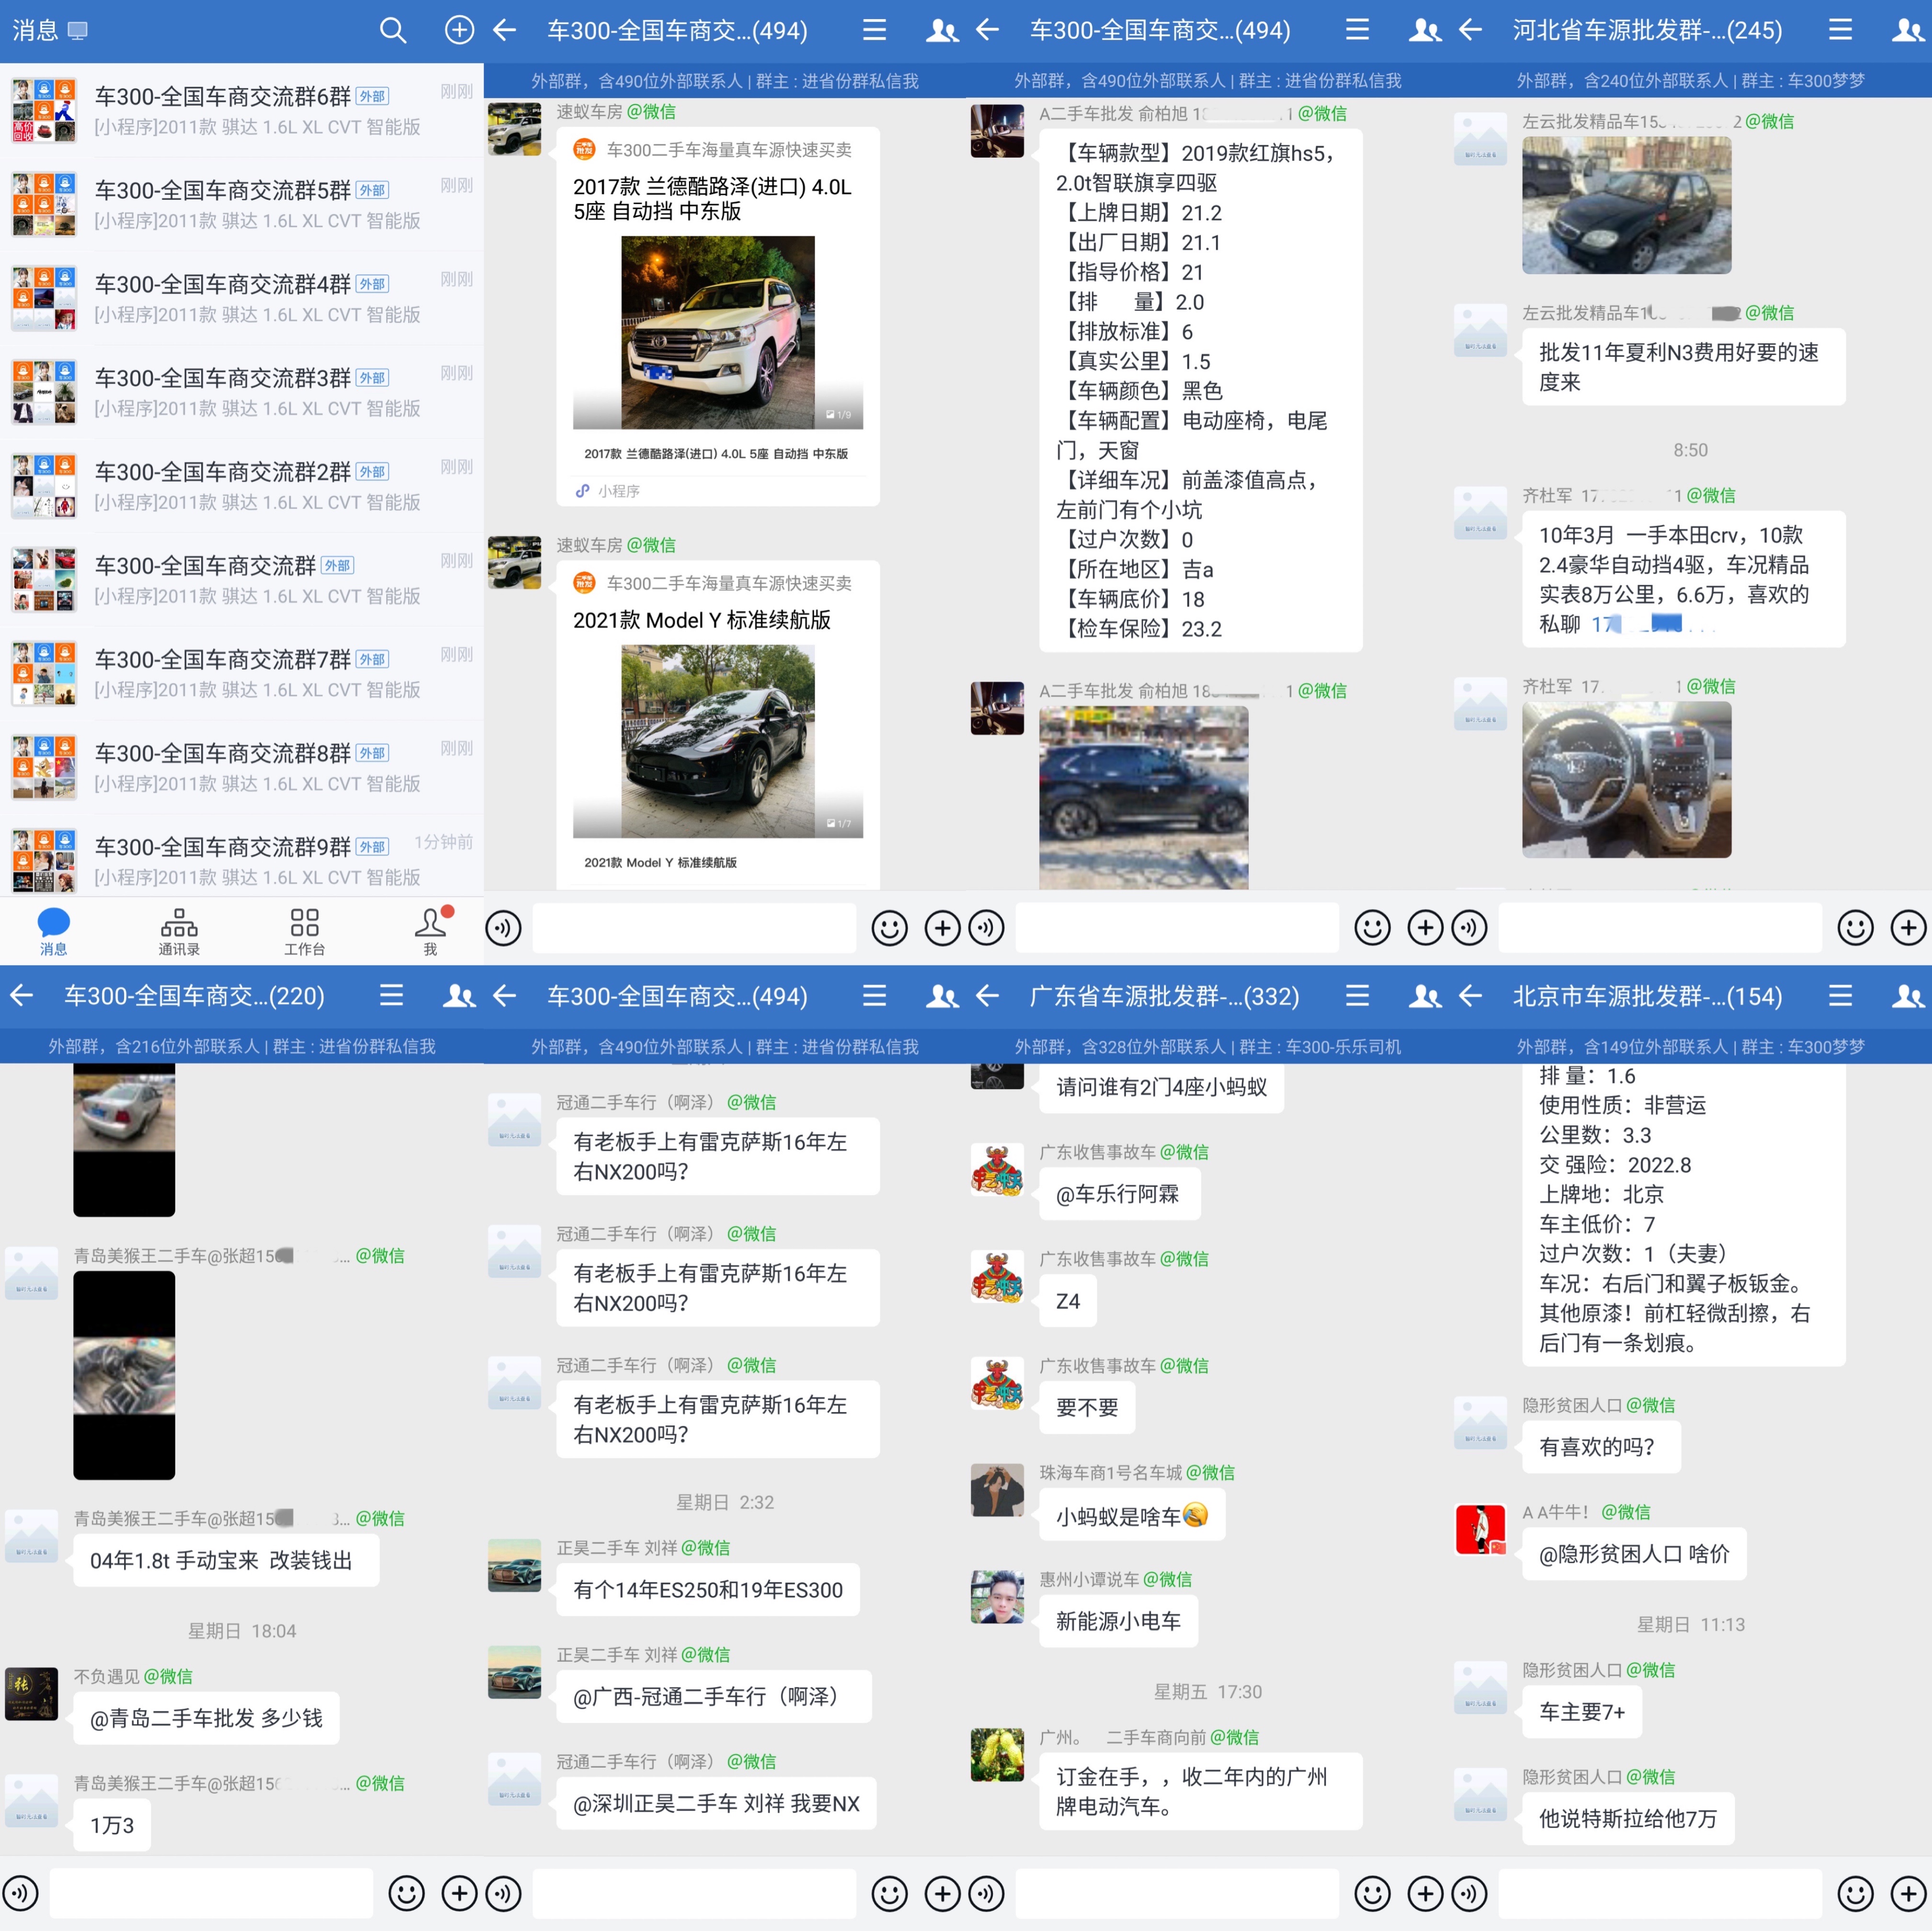1932x1931 pixels.
Task: Go back from 河北省车源批发群 chat
Action: 1470,31
